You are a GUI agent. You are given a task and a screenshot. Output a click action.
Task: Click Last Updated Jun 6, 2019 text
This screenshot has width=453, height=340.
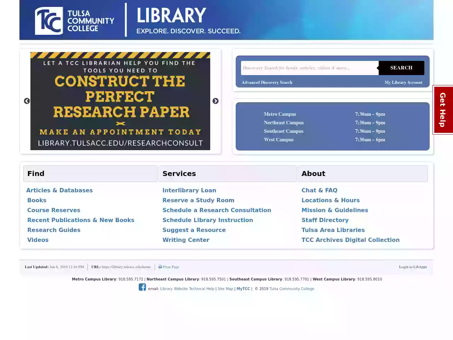pyautogui.click(x=54, y=267)
